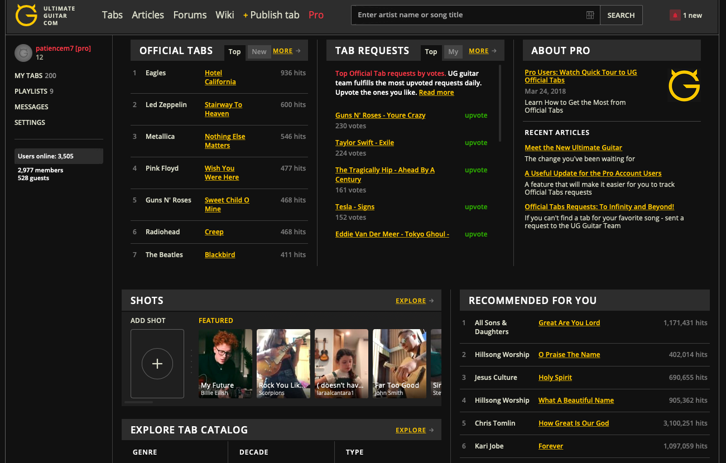The image size is (726, 463).
Task: Switch Tab Requests to My
Action: coord(453,52)
